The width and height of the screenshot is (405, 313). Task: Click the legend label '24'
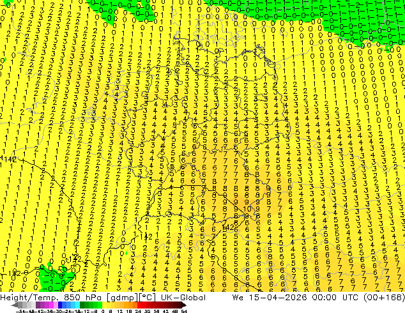point(139,312)
